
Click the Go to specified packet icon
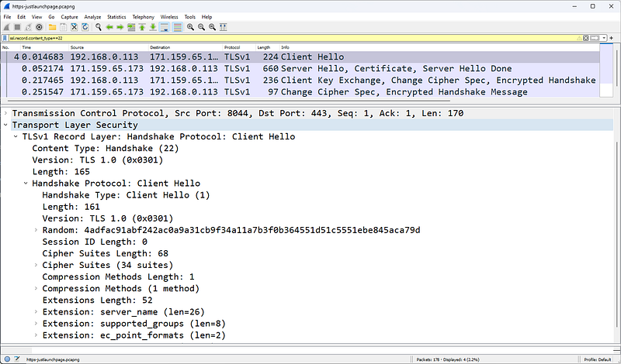[x=131, y=27]
